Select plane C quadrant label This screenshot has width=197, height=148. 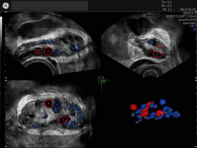point(99,82)
